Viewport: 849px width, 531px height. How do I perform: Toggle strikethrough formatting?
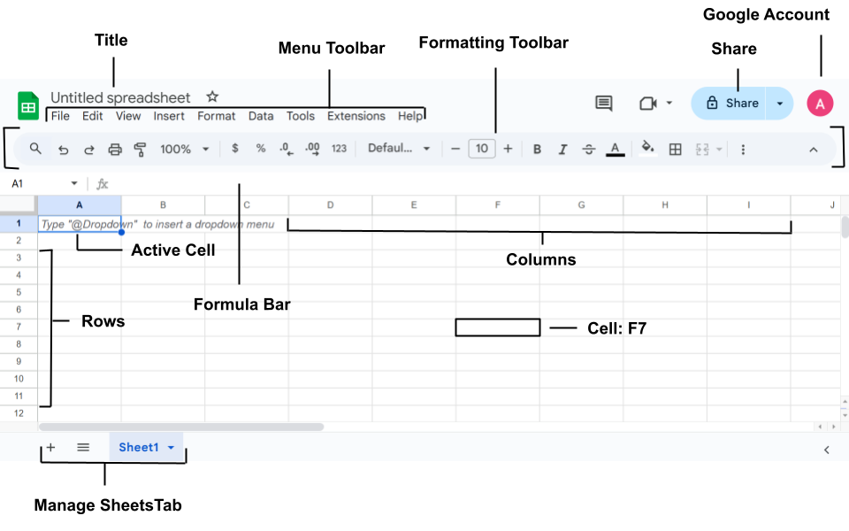coord(589,150)
